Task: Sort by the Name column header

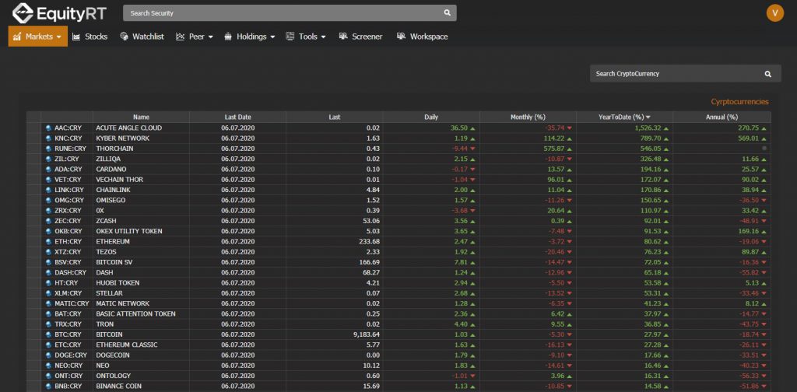Action: coord(142,117)
